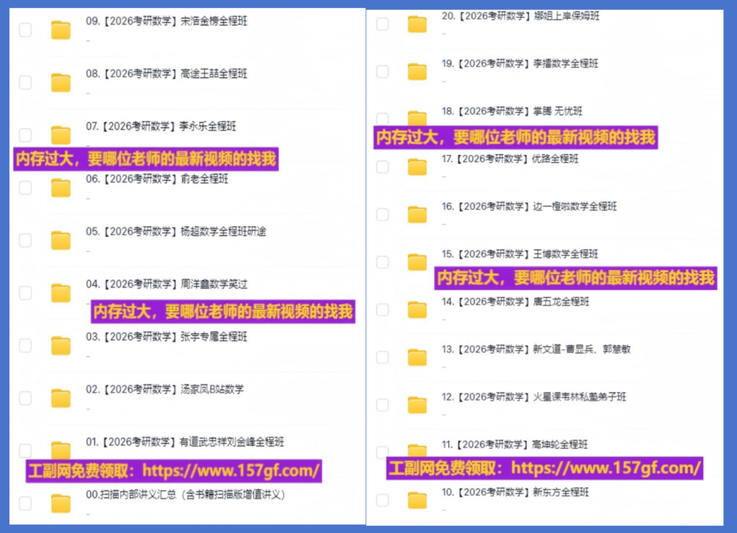This screenshot has height=533, width=737.
Task: Click the 157gf.com URL banner on right panel
Action: click(545, 468)
